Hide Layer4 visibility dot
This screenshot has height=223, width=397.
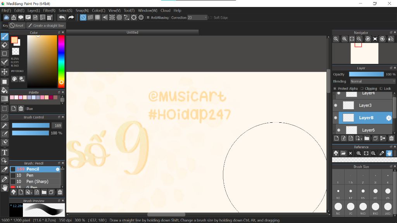click(x=339, y=94)
